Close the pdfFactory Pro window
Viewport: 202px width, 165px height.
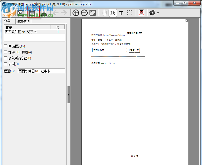[x=194, y=3]
